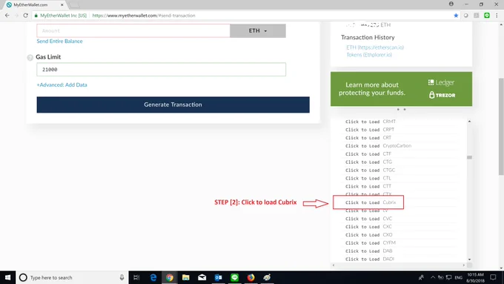
Task: Open Action Center notification icon
Action: click(493, 277)
